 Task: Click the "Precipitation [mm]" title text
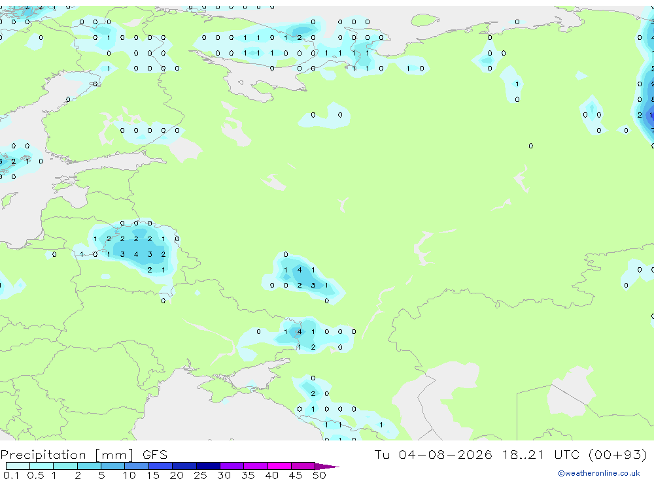click(x=67, y=455)
